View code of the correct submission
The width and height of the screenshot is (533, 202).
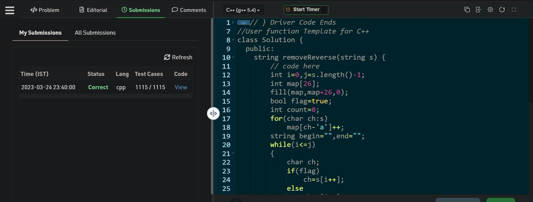click(181, 87)
